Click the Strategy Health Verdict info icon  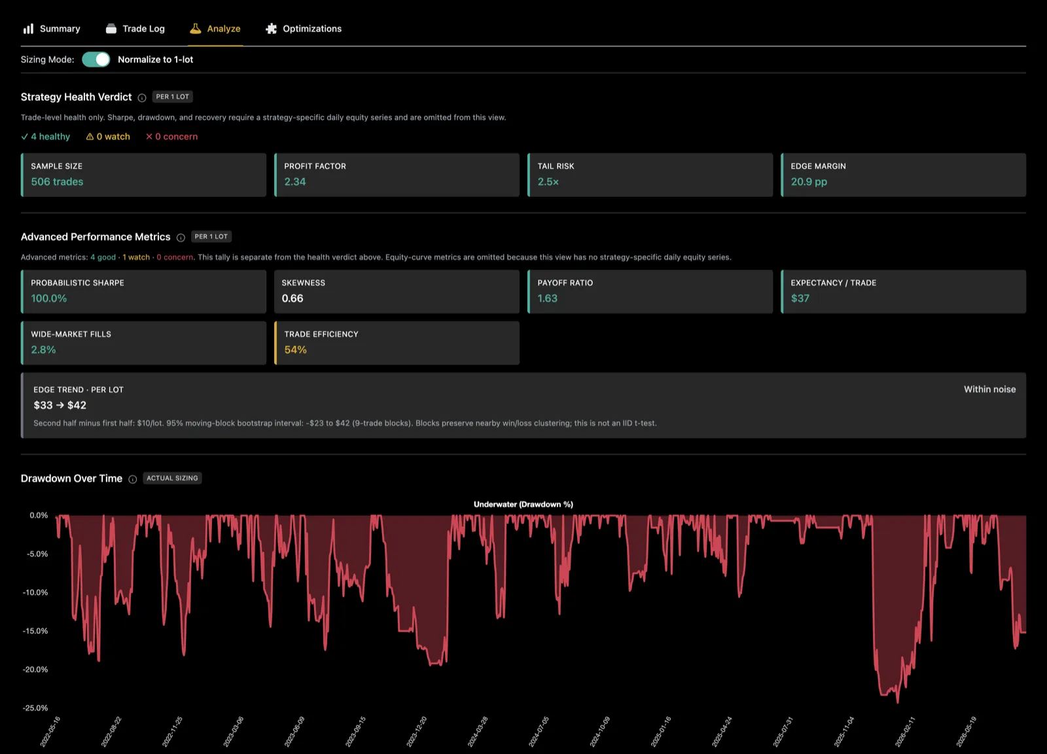coord(142,98)
